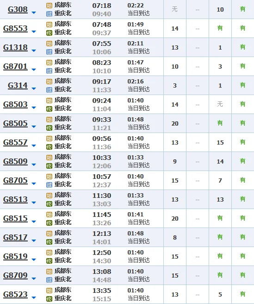Click the orange 始 origin icon for G8513
Viewport: 254px width, 304px height.
tap(49, 196)
